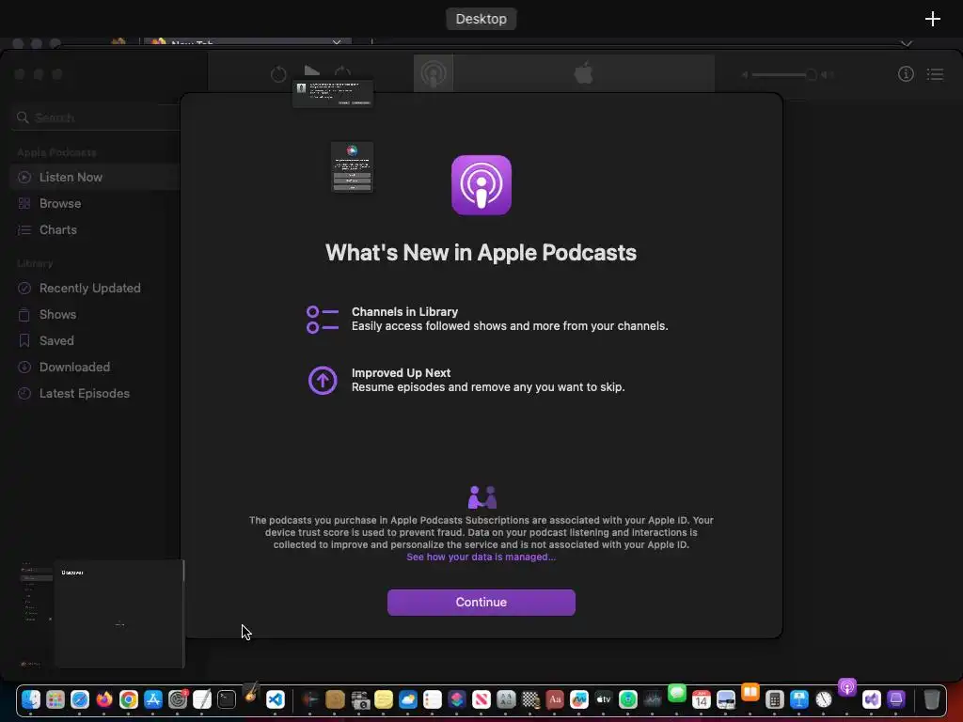Open Calendar from the Dock
The image size is (963, 722).
(x=702, y=699)
